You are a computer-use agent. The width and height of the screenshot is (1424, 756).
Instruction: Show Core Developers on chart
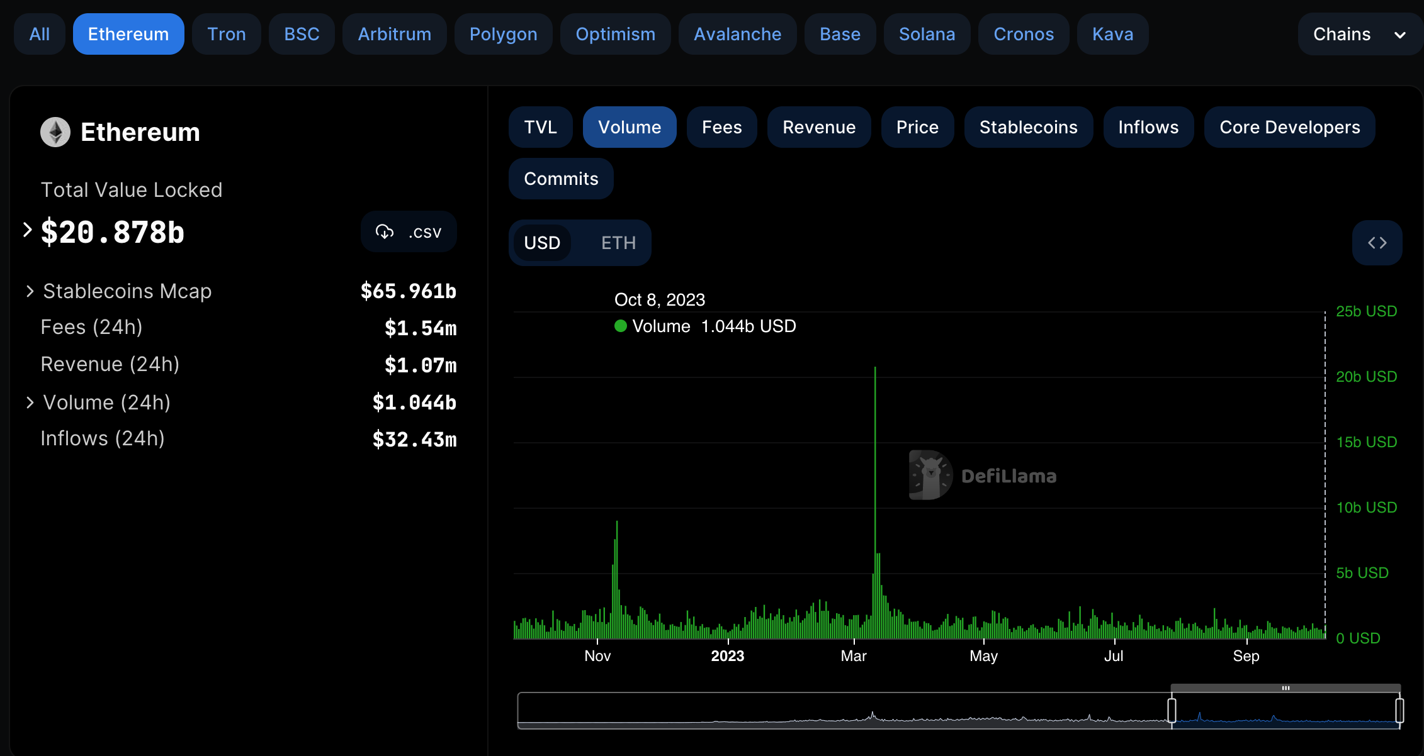(x=1289, y=127)
